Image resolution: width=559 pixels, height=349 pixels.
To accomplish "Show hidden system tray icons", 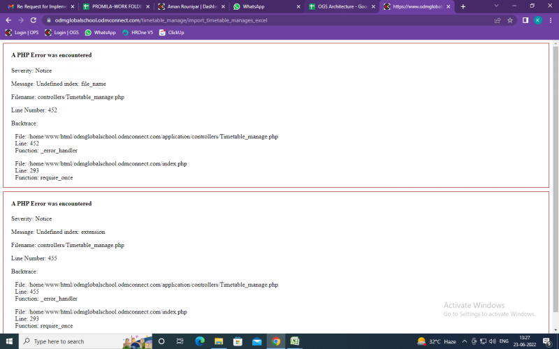I will [464, 341].
